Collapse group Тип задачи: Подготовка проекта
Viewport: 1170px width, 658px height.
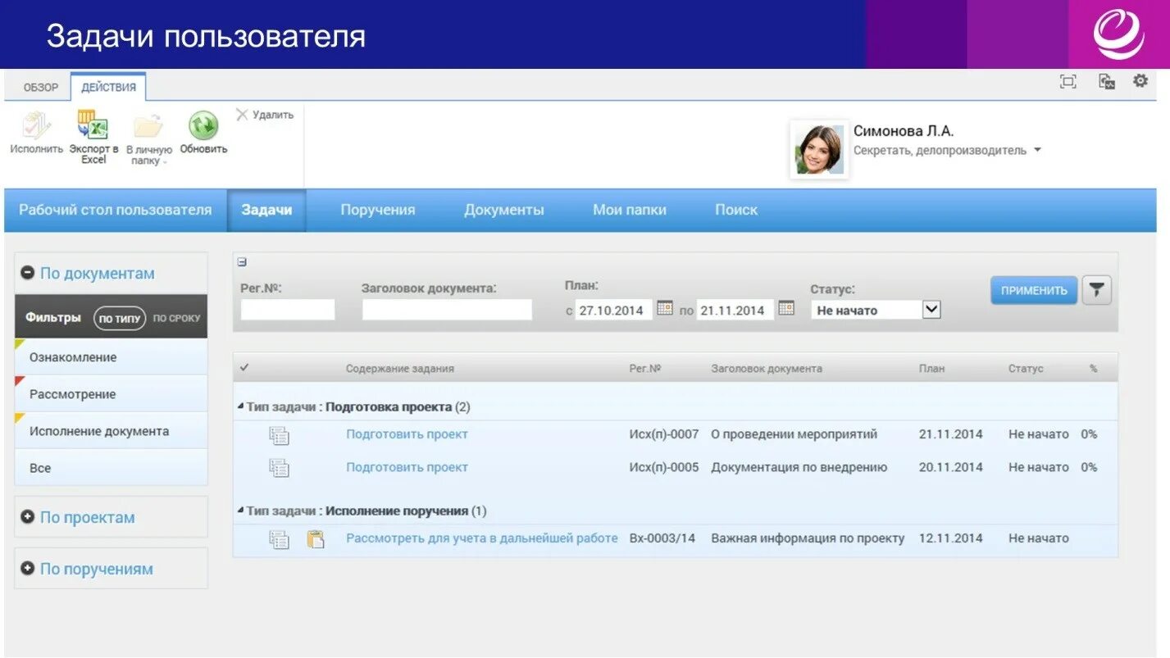[x=240, y=406]
